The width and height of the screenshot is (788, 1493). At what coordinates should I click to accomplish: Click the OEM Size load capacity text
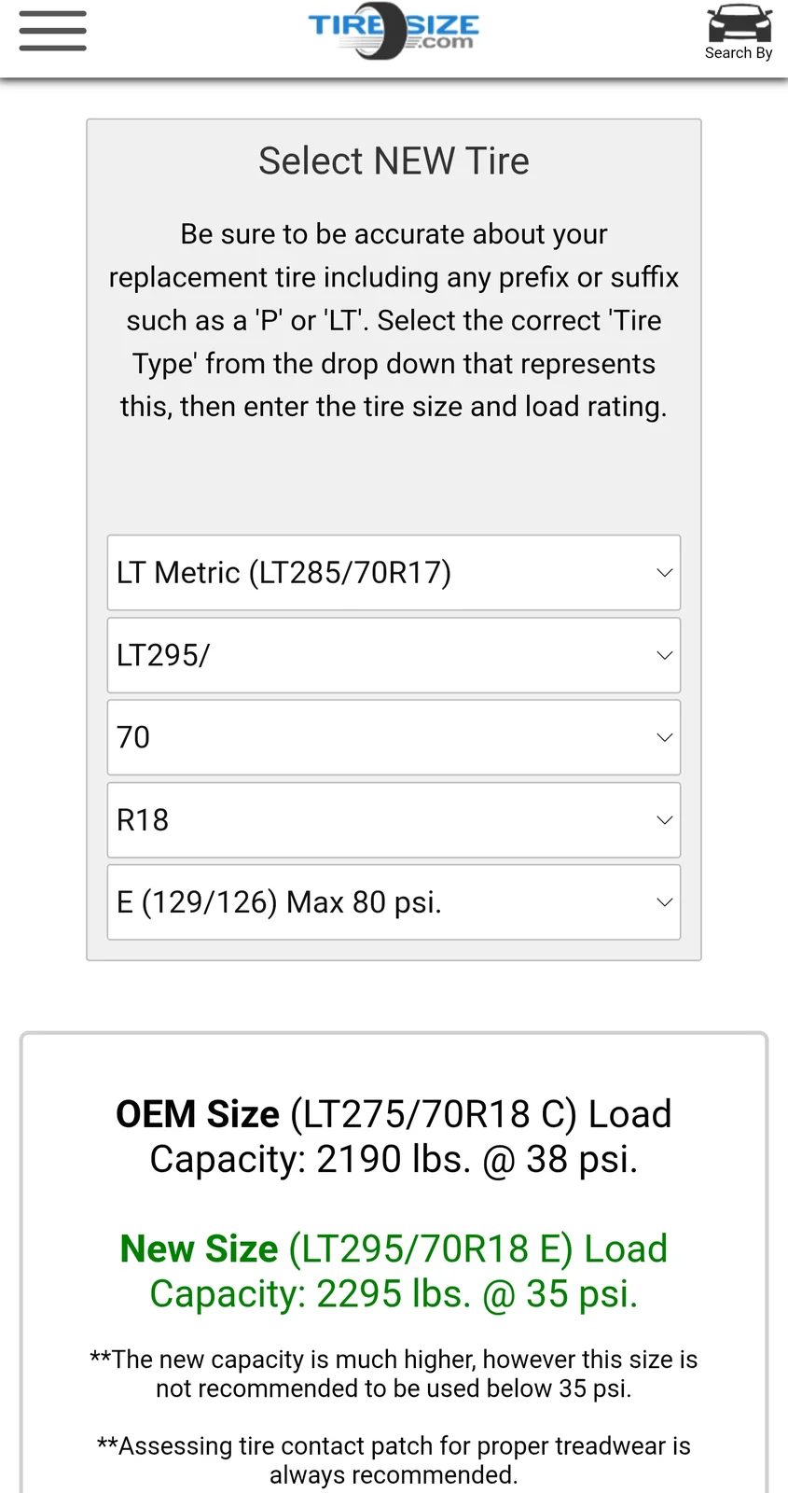tap(394, 1137)
